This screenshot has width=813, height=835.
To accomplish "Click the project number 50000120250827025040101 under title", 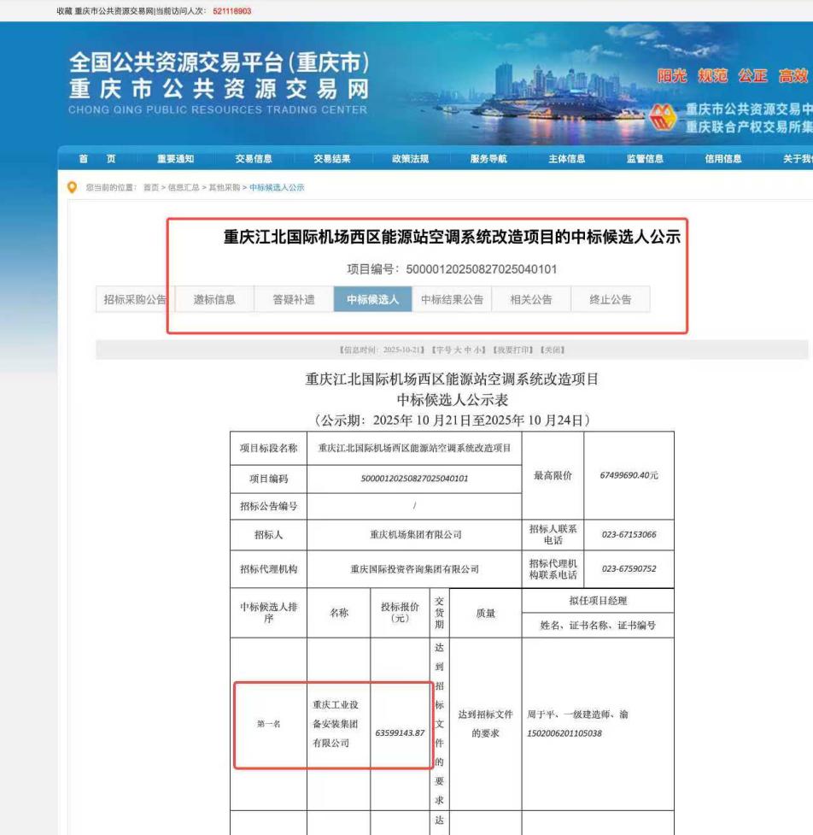I will pyautogui.click(x=482, y=269).
